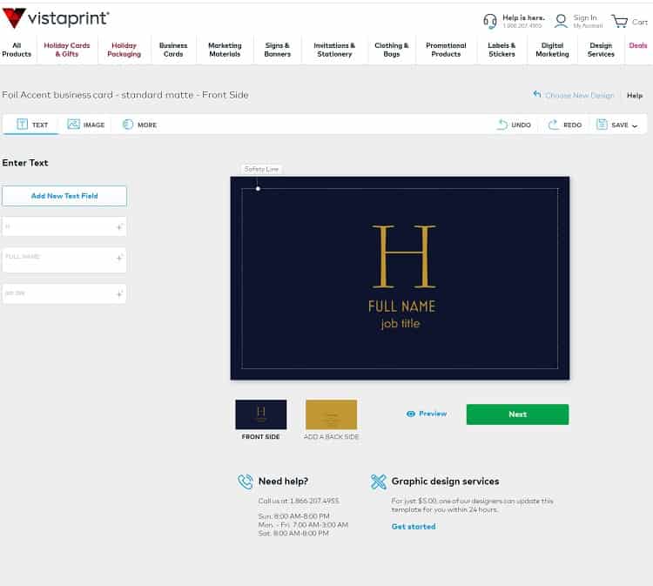Open the More tools icon
Screen dimensions: 653x586
[128, 125]
